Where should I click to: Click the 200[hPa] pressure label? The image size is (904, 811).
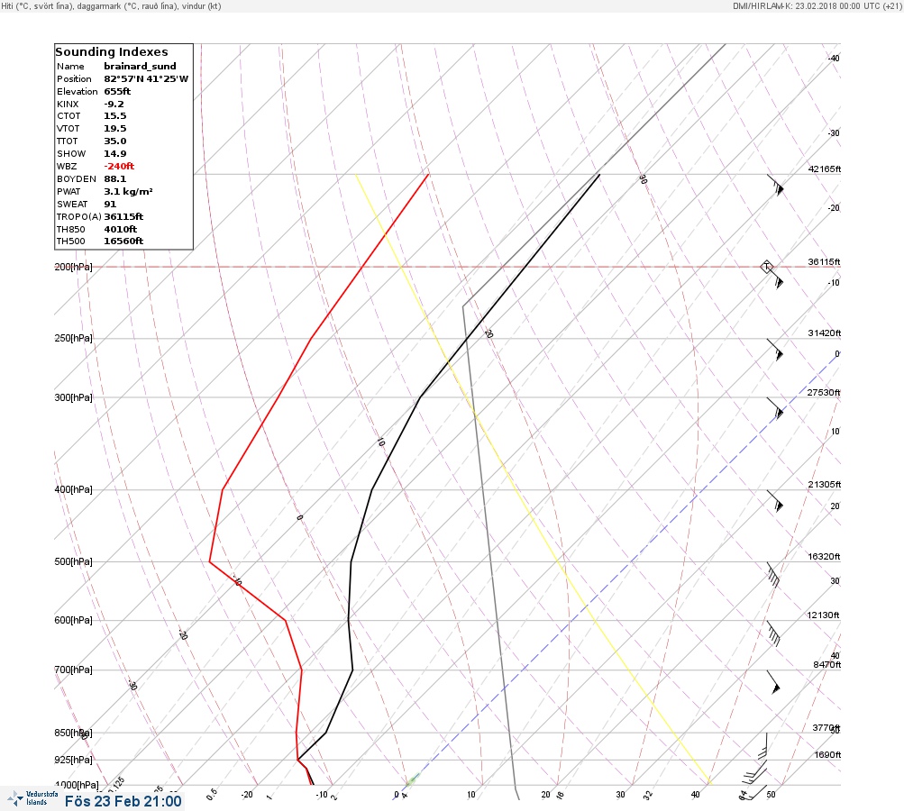73,267
